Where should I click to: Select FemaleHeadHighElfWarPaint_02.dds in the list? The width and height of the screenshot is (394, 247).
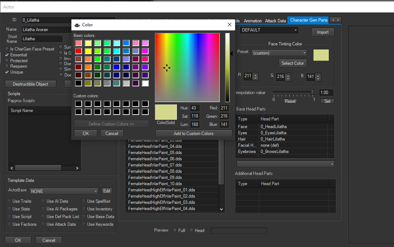tap(172, 196)
